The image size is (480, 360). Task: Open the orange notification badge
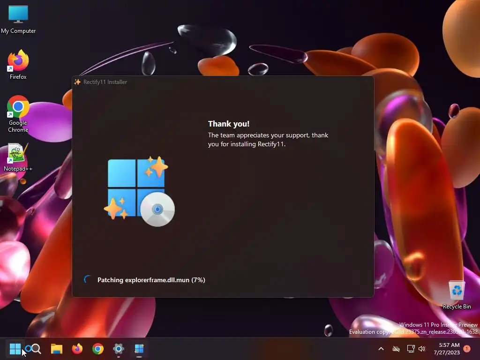tap(467, 349)
